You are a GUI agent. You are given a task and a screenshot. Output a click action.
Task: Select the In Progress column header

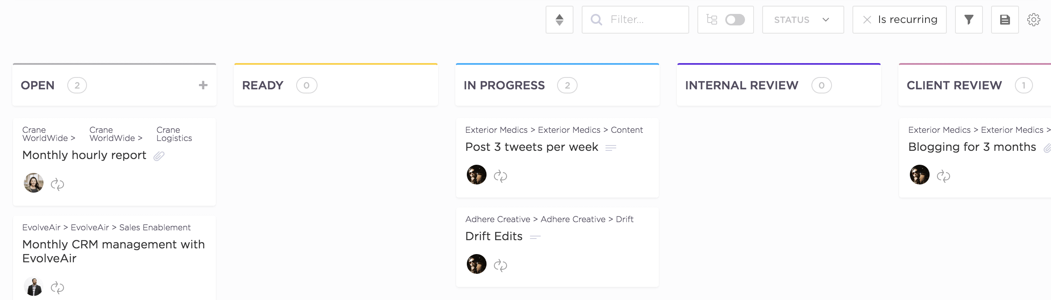point(504,85)
